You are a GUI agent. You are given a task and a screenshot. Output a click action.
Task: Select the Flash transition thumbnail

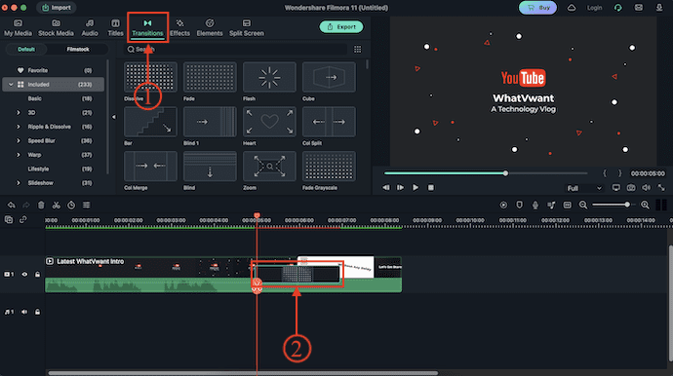point(269,77)
